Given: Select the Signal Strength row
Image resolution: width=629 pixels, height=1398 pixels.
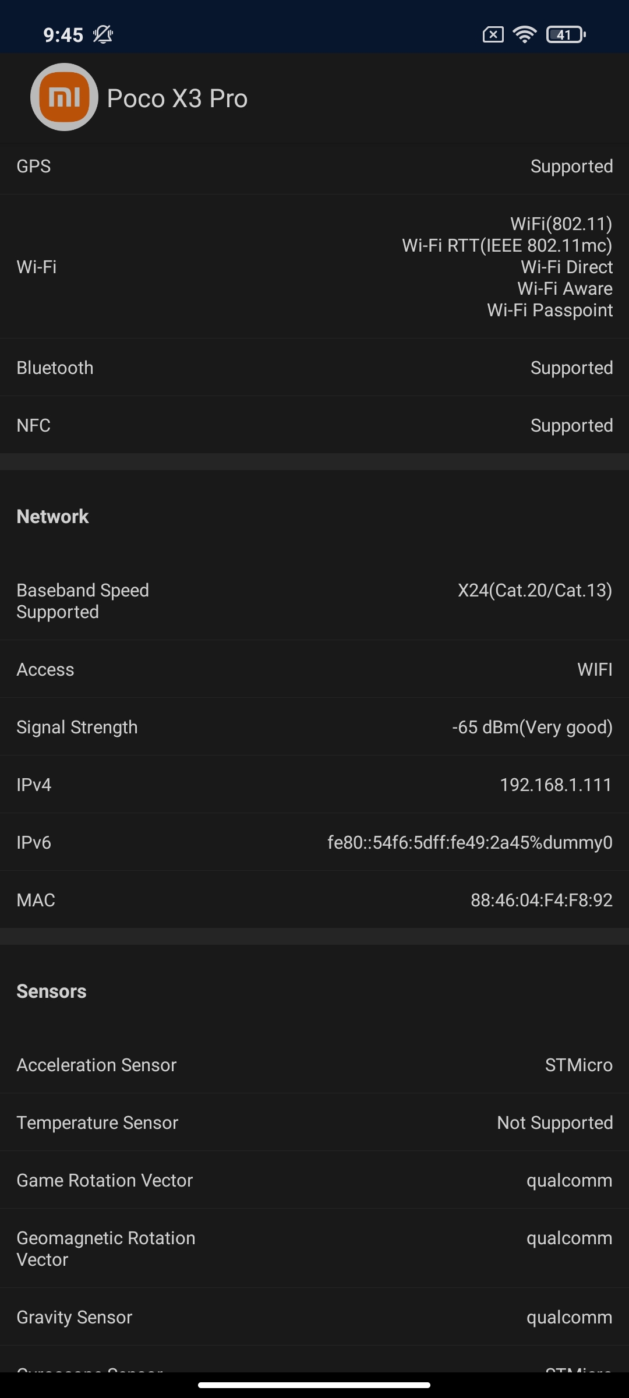Looking at the screenshot, I should click(x=314, y=728).
